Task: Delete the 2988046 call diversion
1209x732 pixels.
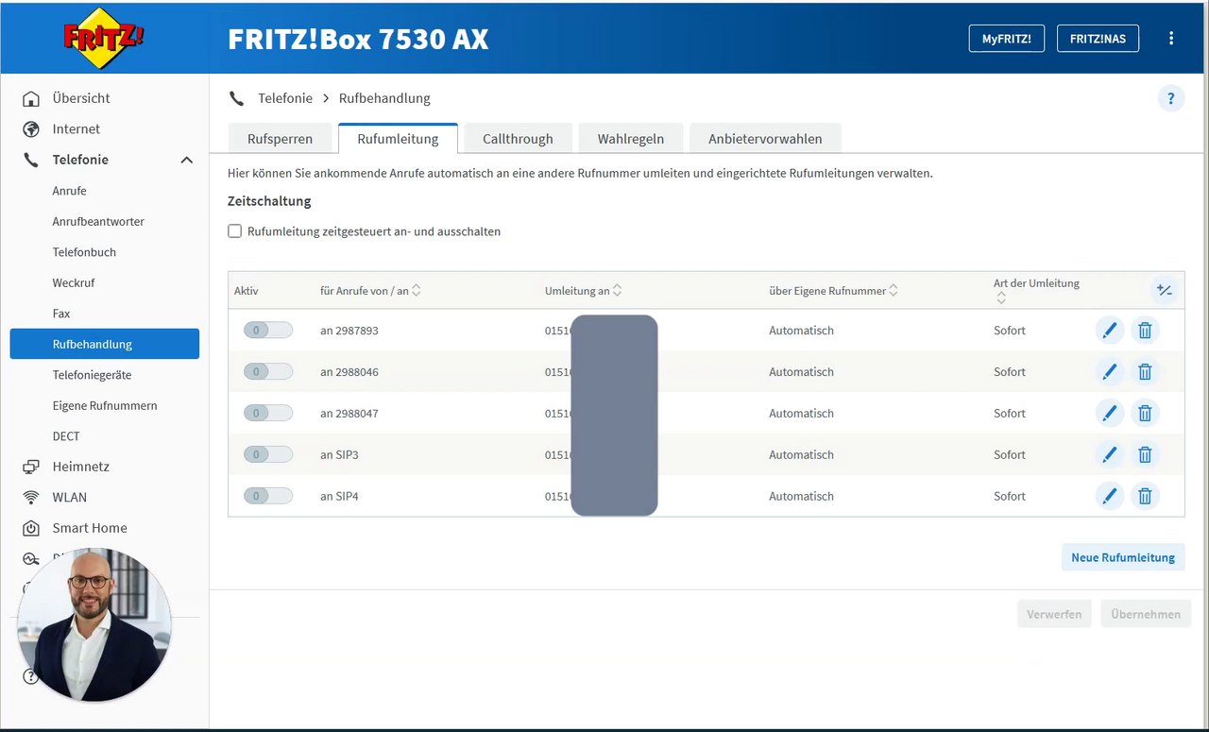Action: pyautogui.click(x=1145, y=372)
